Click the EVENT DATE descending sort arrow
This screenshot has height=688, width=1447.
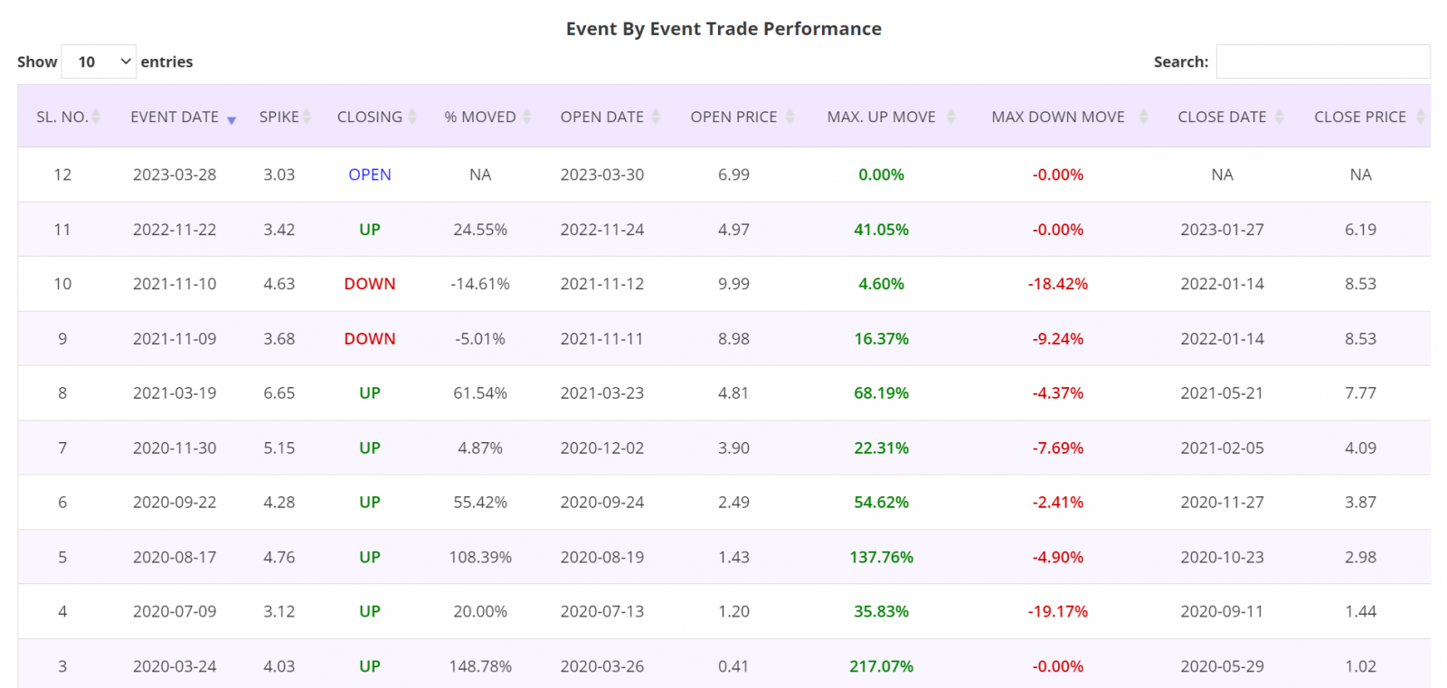coord(232,120)
